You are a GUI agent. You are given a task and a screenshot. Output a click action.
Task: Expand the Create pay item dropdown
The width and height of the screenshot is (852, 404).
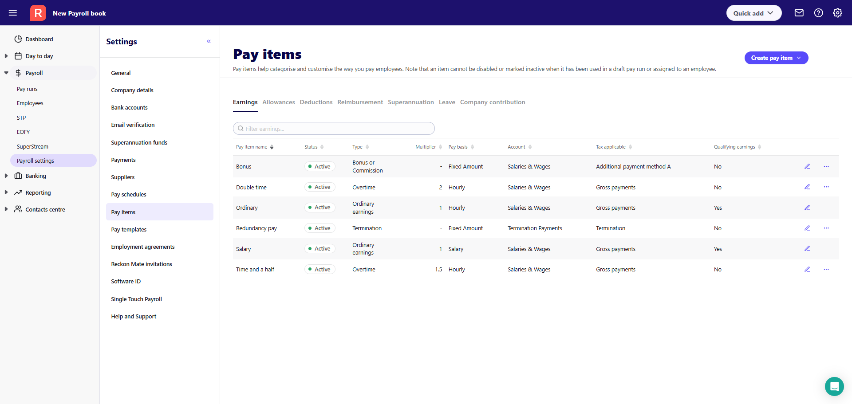[x=776, y=58]
